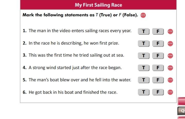Viewport: 185px width, 119px height.
Task: Mark statement 5 as False
Action: (x=158, y=80)
